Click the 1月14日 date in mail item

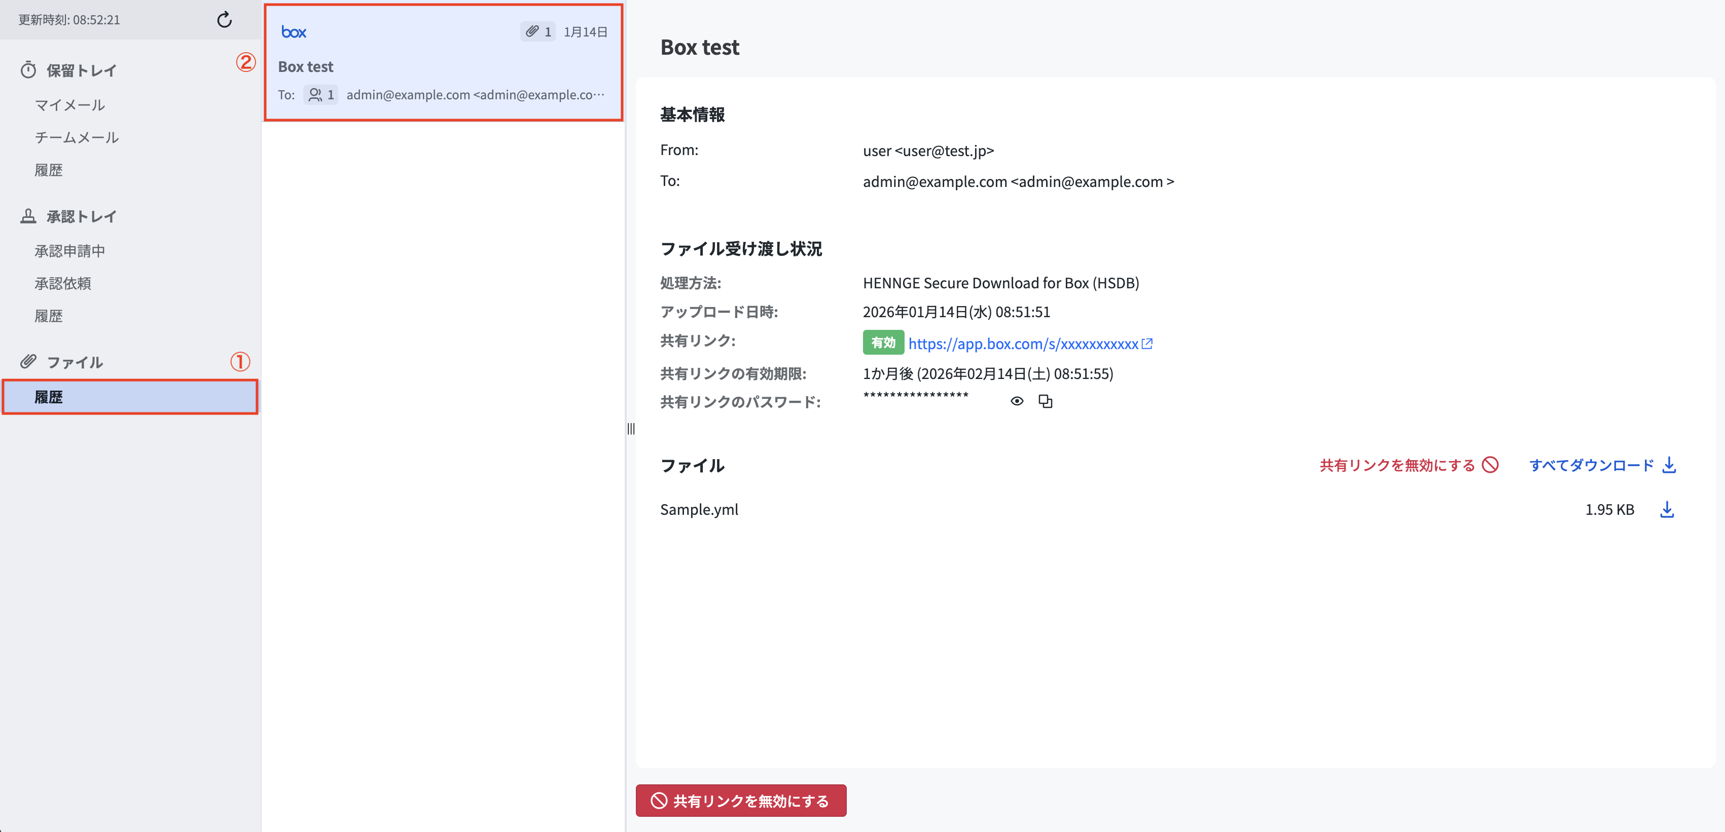(585, 31)
